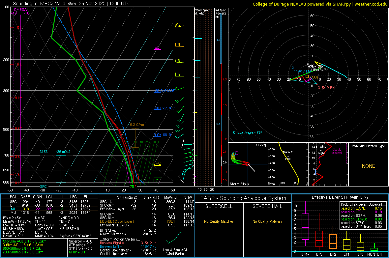Select the green LCL marker beside the sounding

(157, 180)
